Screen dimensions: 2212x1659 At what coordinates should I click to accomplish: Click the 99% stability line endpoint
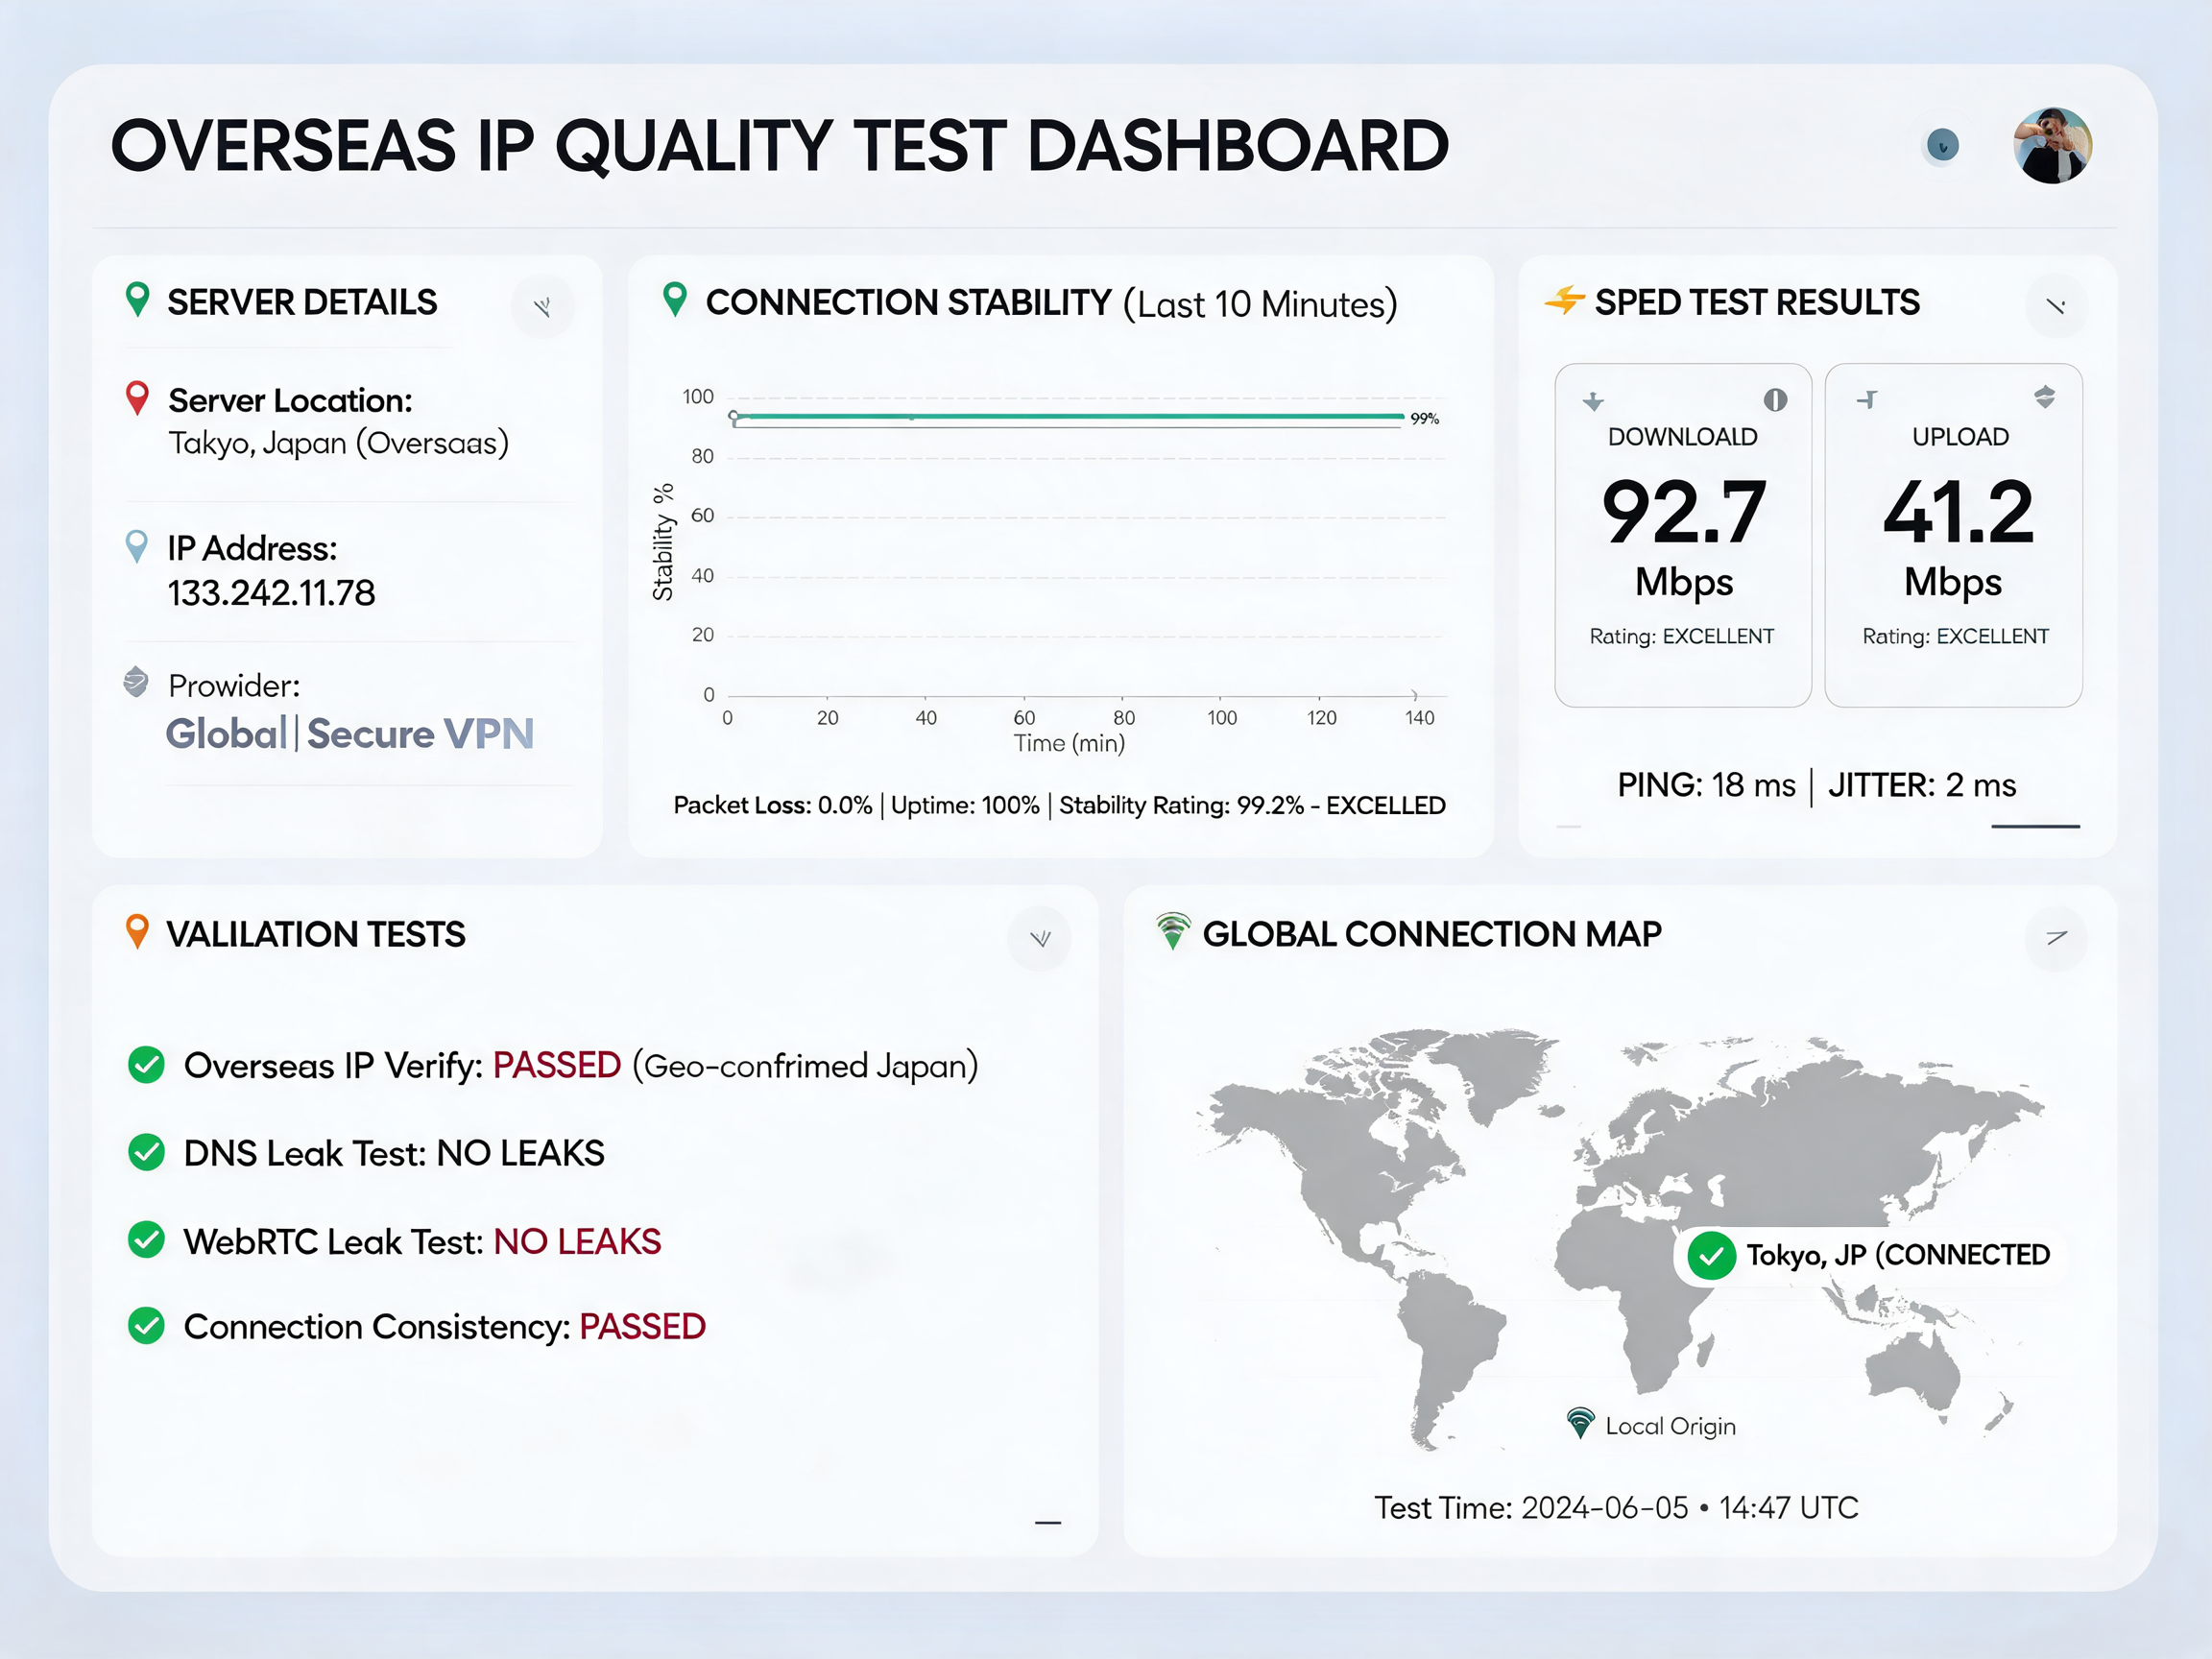click(1424, 419)
